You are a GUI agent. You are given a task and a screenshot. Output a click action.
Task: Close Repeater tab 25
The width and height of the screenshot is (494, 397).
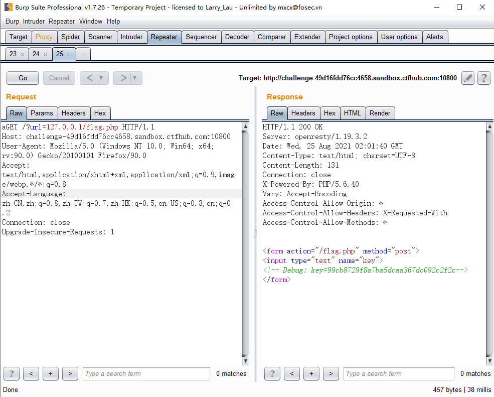(69, 54)
